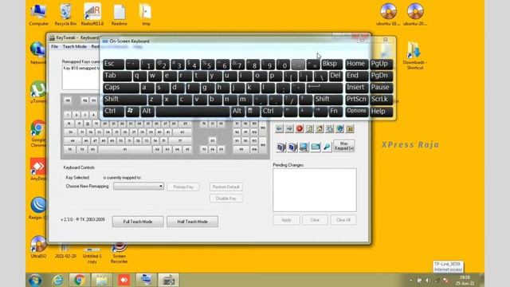Select the Screen Recorder desktop icon
The image size is (510, 287).
click(x=119, y=254)
